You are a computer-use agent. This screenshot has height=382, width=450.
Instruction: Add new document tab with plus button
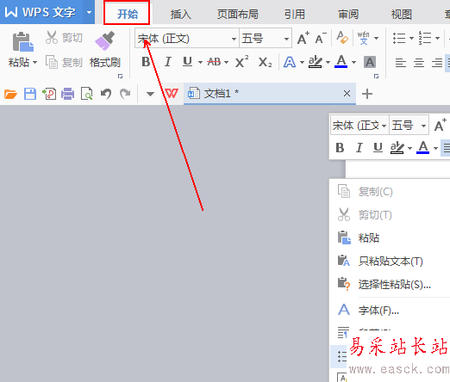(x=367, y=94)
